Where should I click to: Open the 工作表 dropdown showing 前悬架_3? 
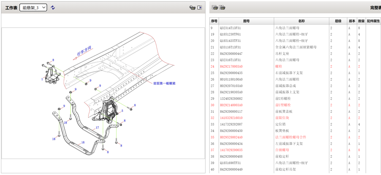point(33,8)
